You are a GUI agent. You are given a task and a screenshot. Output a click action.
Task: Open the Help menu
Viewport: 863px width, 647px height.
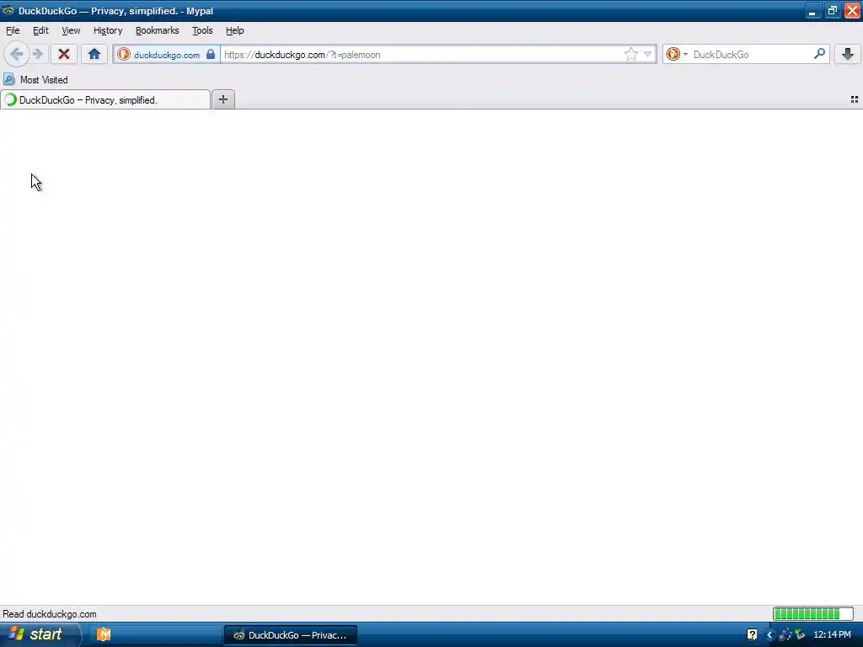(235, 31)
